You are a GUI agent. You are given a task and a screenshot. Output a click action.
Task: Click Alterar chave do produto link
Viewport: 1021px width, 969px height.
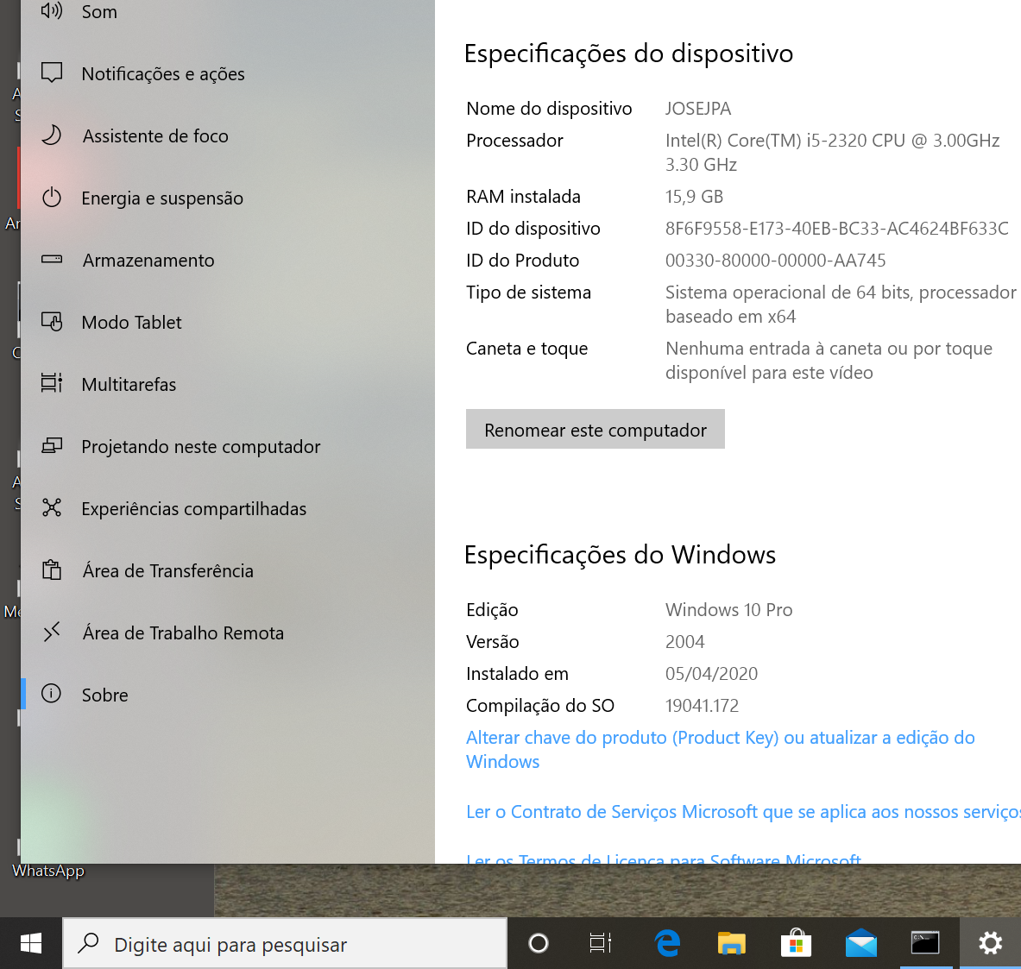(720, 750)
